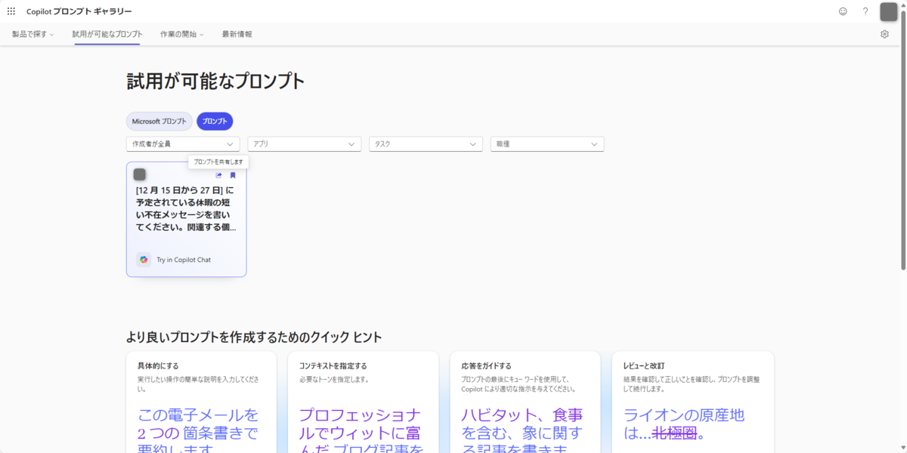Select the プロンプト pill filter
The height and width of the screenshot is (453, 907).
pos(215,121)
